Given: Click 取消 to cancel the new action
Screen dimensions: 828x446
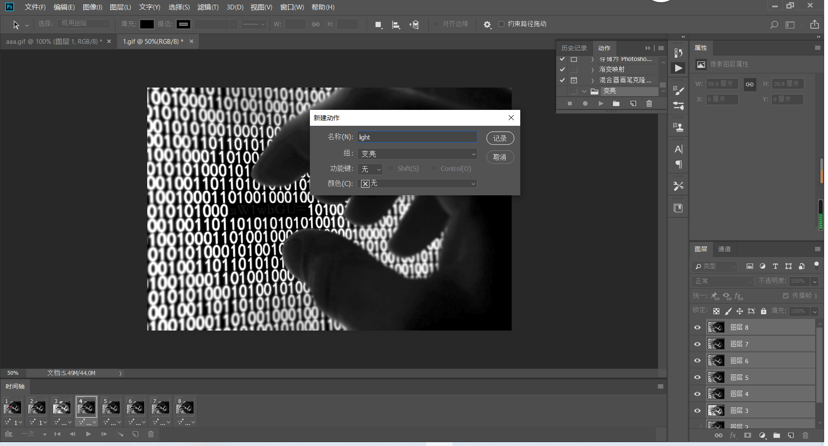Looking at the screenshot, I should [x=500, y=157].
